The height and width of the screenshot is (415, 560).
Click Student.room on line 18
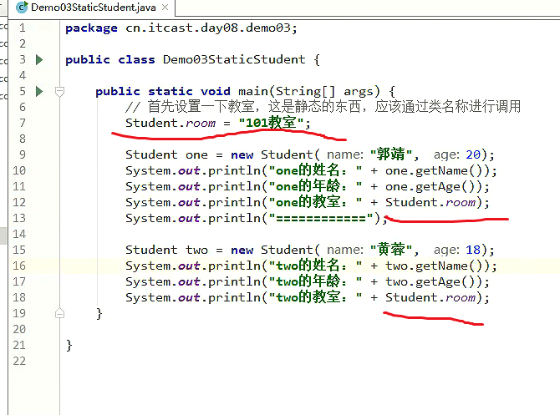point(430,297)
